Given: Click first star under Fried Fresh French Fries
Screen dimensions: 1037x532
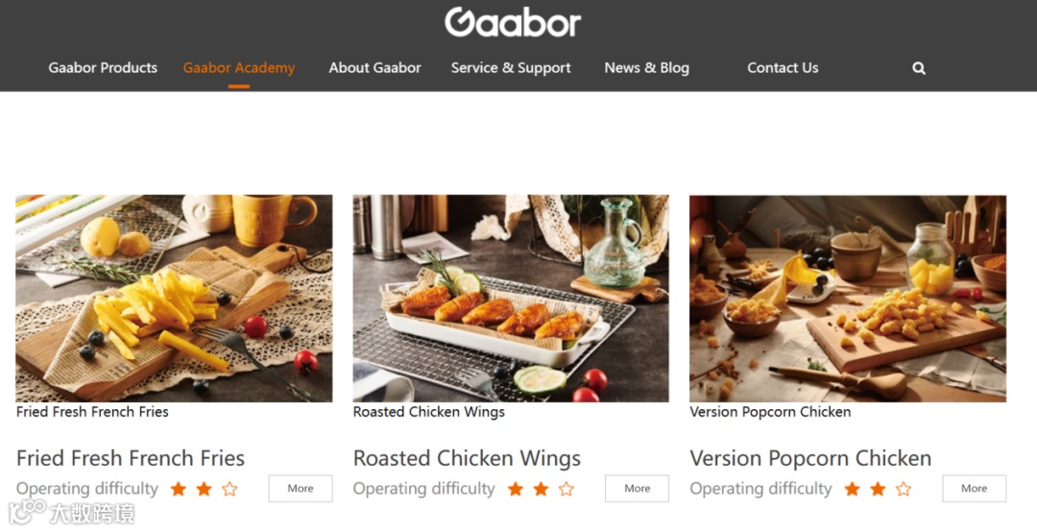Looking at the screenshot, I should point(179,489).
